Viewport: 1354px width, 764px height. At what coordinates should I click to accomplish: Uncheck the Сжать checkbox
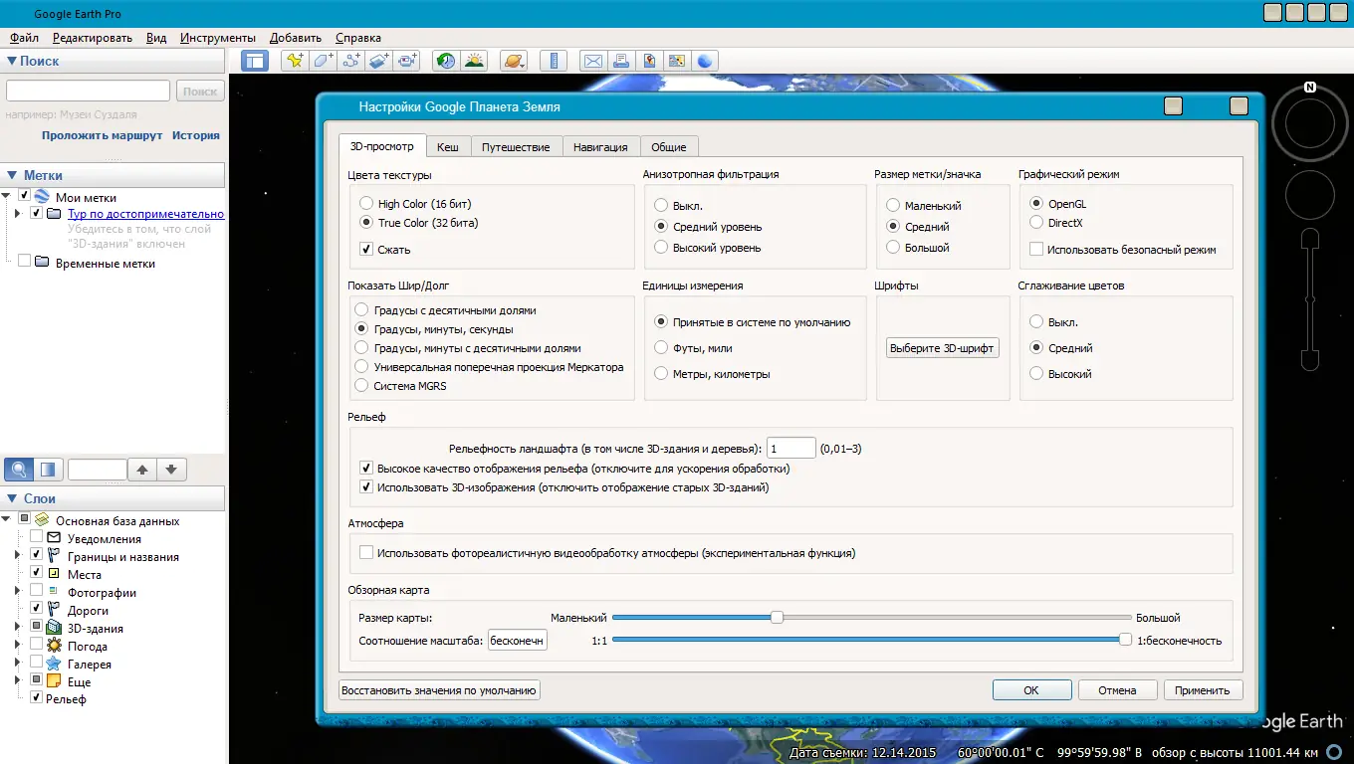[x=366, y=250]
